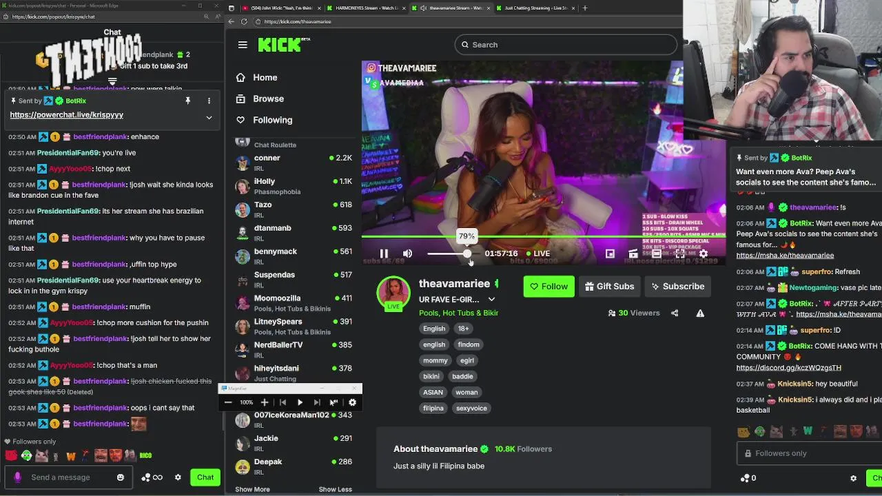The height and width of the screenshot is (496, 882).
Task: Click Show More in recommended list
Action: coord(252,489)
